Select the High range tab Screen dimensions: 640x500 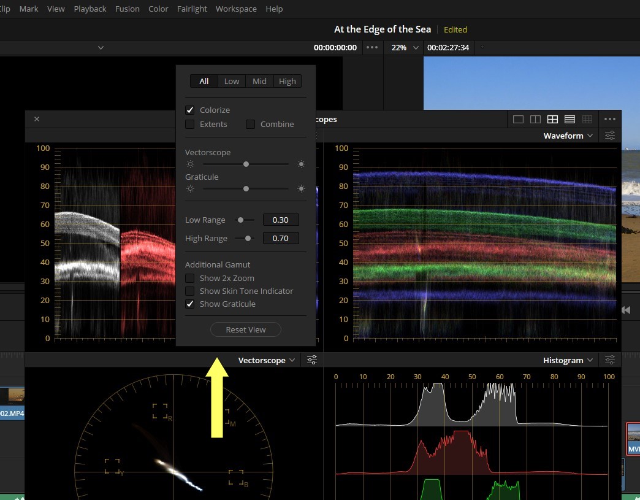click(x=288, y=81)
